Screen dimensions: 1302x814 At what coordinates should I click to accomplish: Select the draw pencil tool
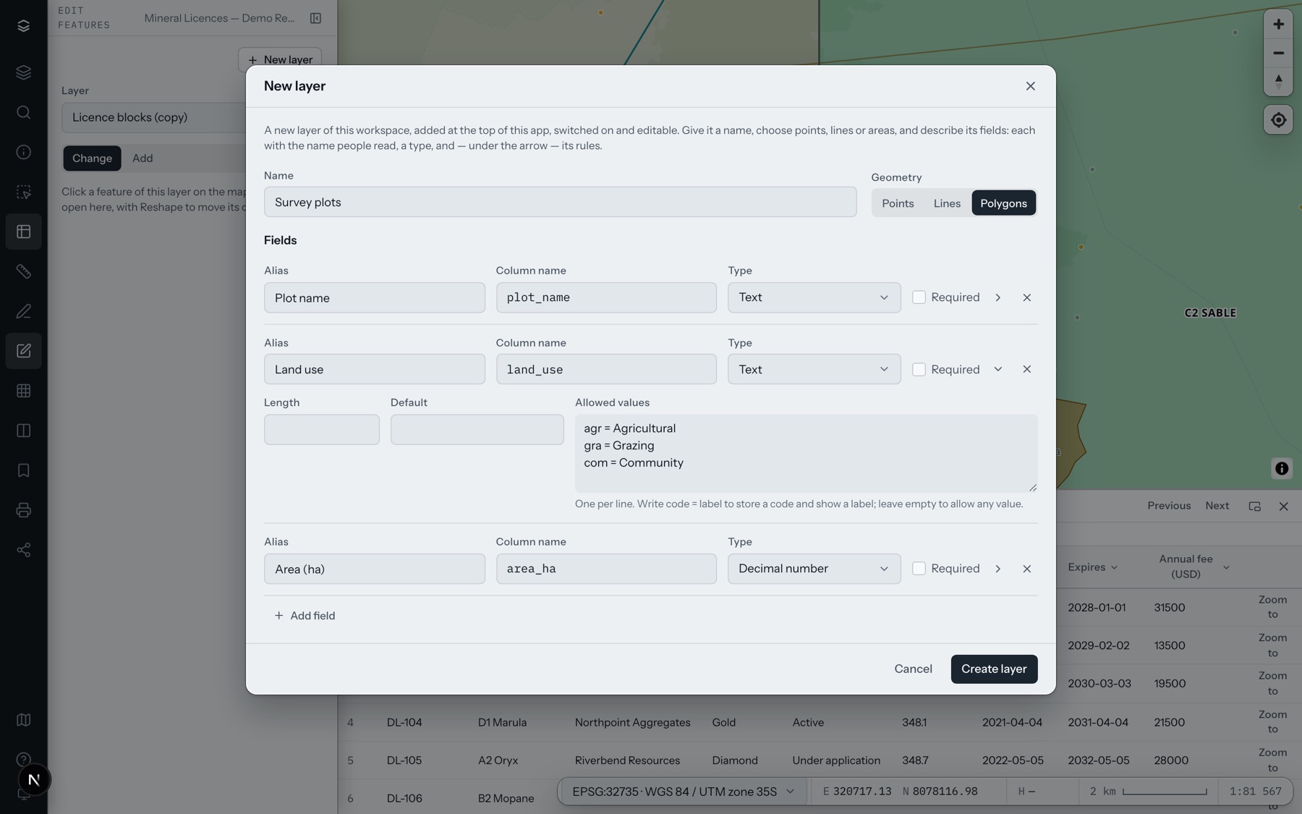click(x=23, y=311)
